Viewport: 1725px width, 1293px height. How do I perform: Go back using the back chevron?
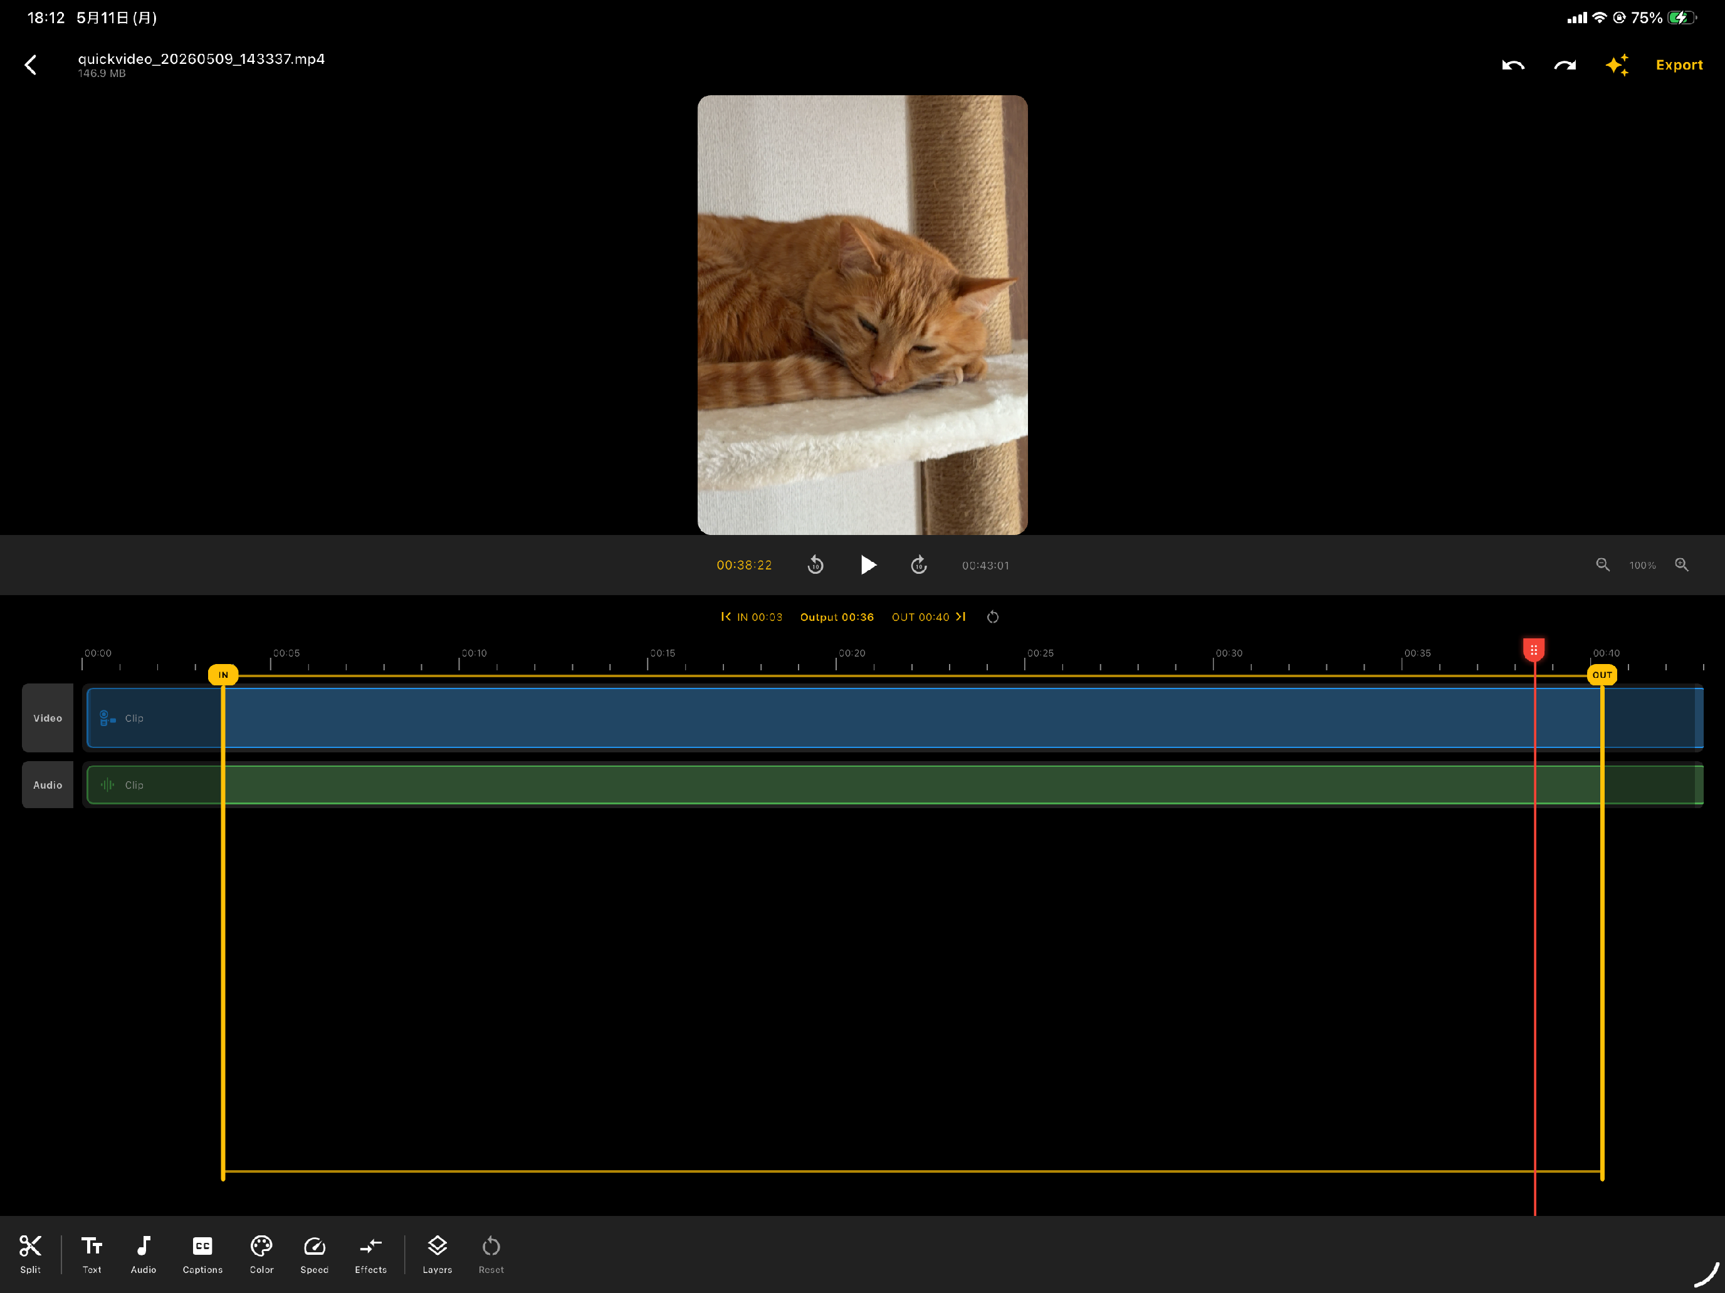(x=31, y=65)
